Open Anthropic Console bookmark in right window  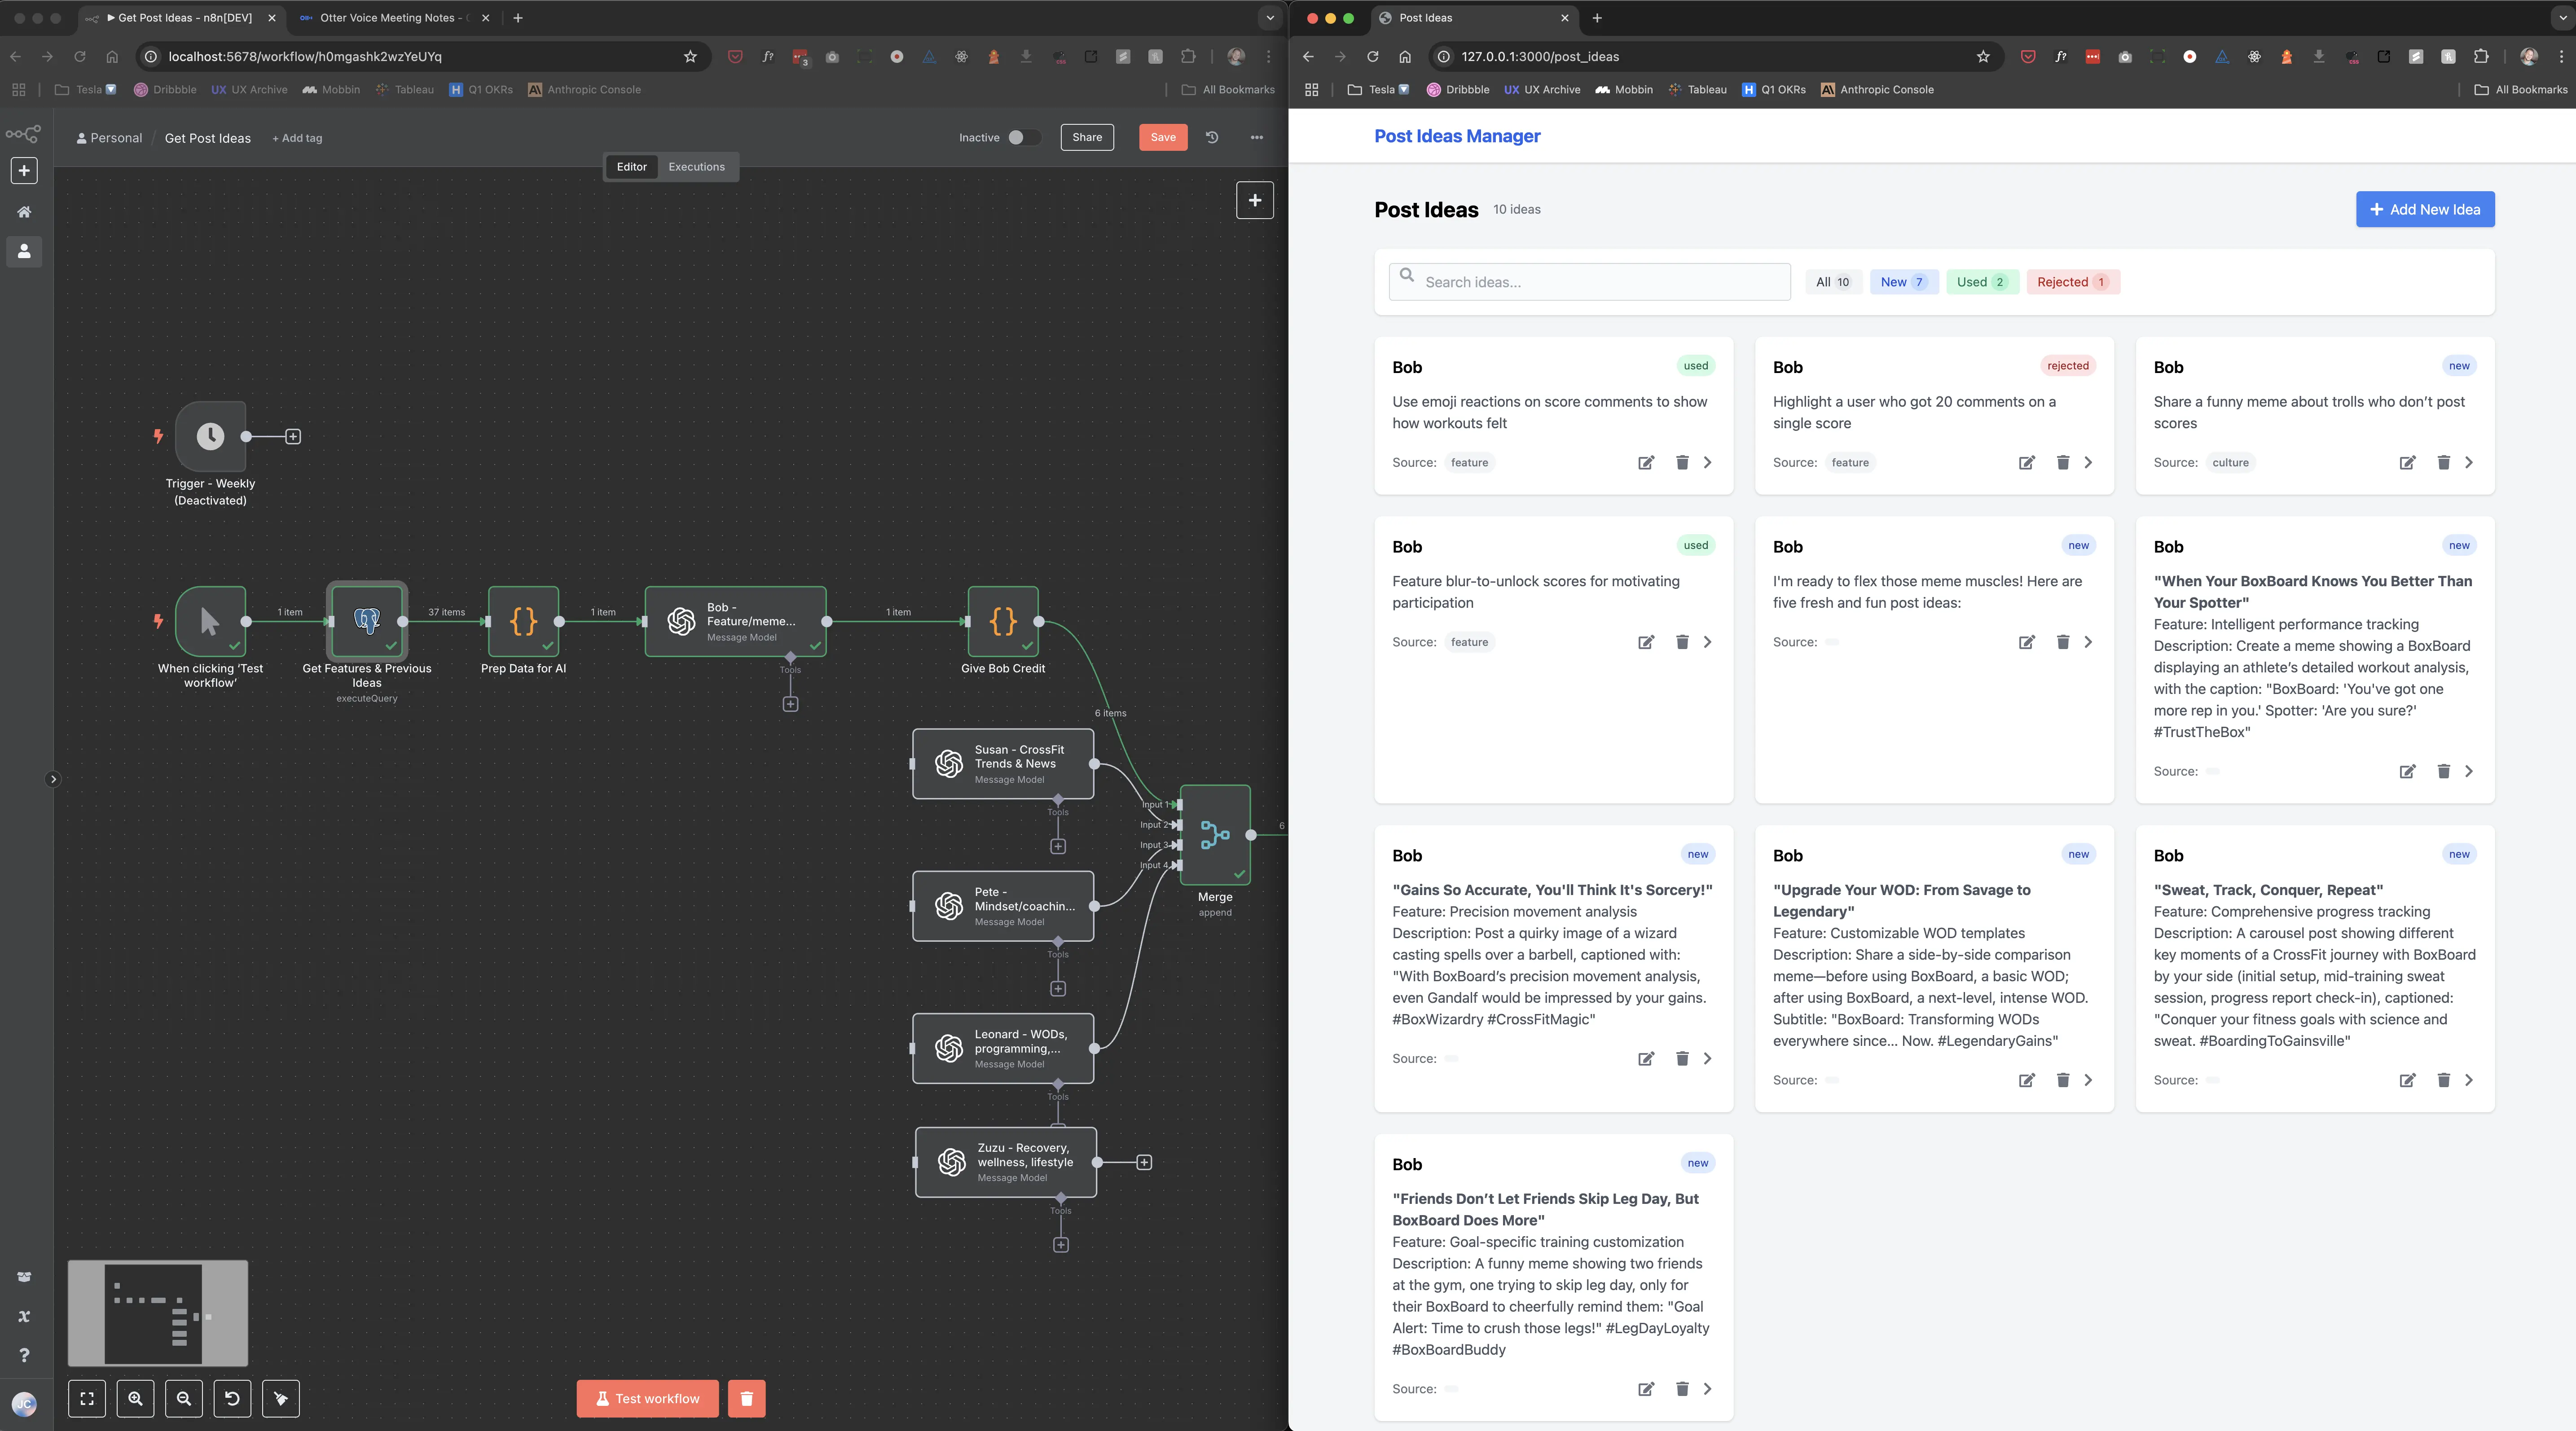[x=1877, y=90]
